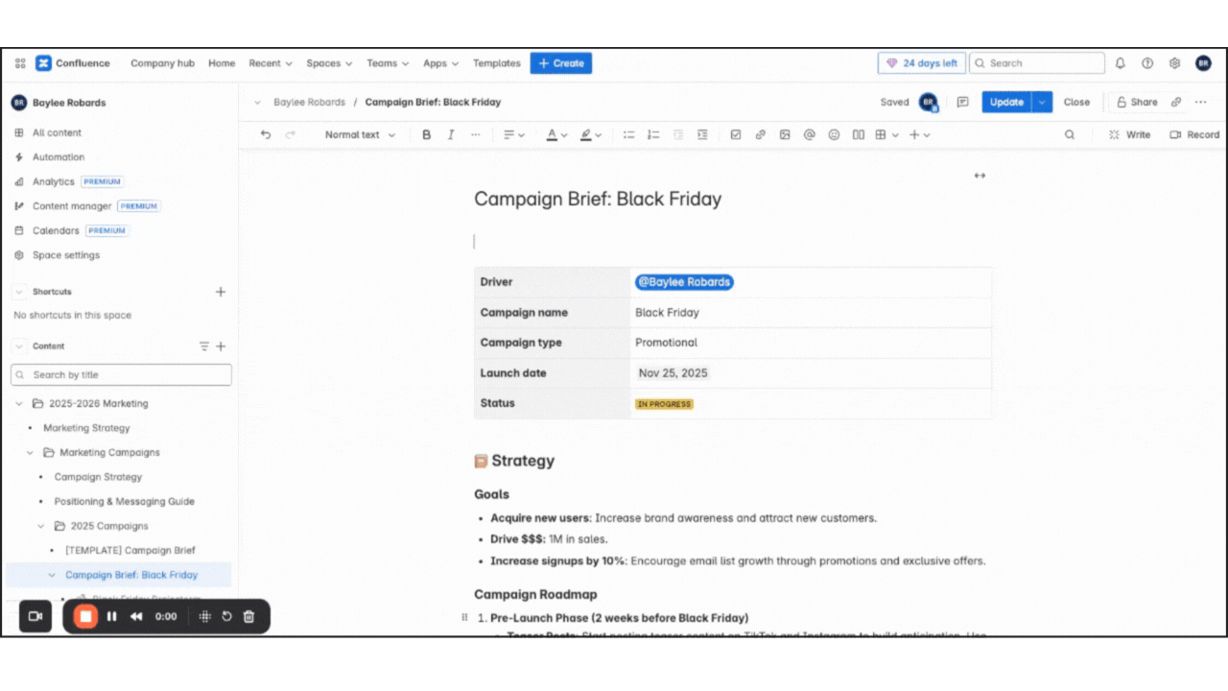The height and width of the screenshot is (691, 1228).
Task: Insert a task checkbox from the toolbar
Action: pos(737,134)
